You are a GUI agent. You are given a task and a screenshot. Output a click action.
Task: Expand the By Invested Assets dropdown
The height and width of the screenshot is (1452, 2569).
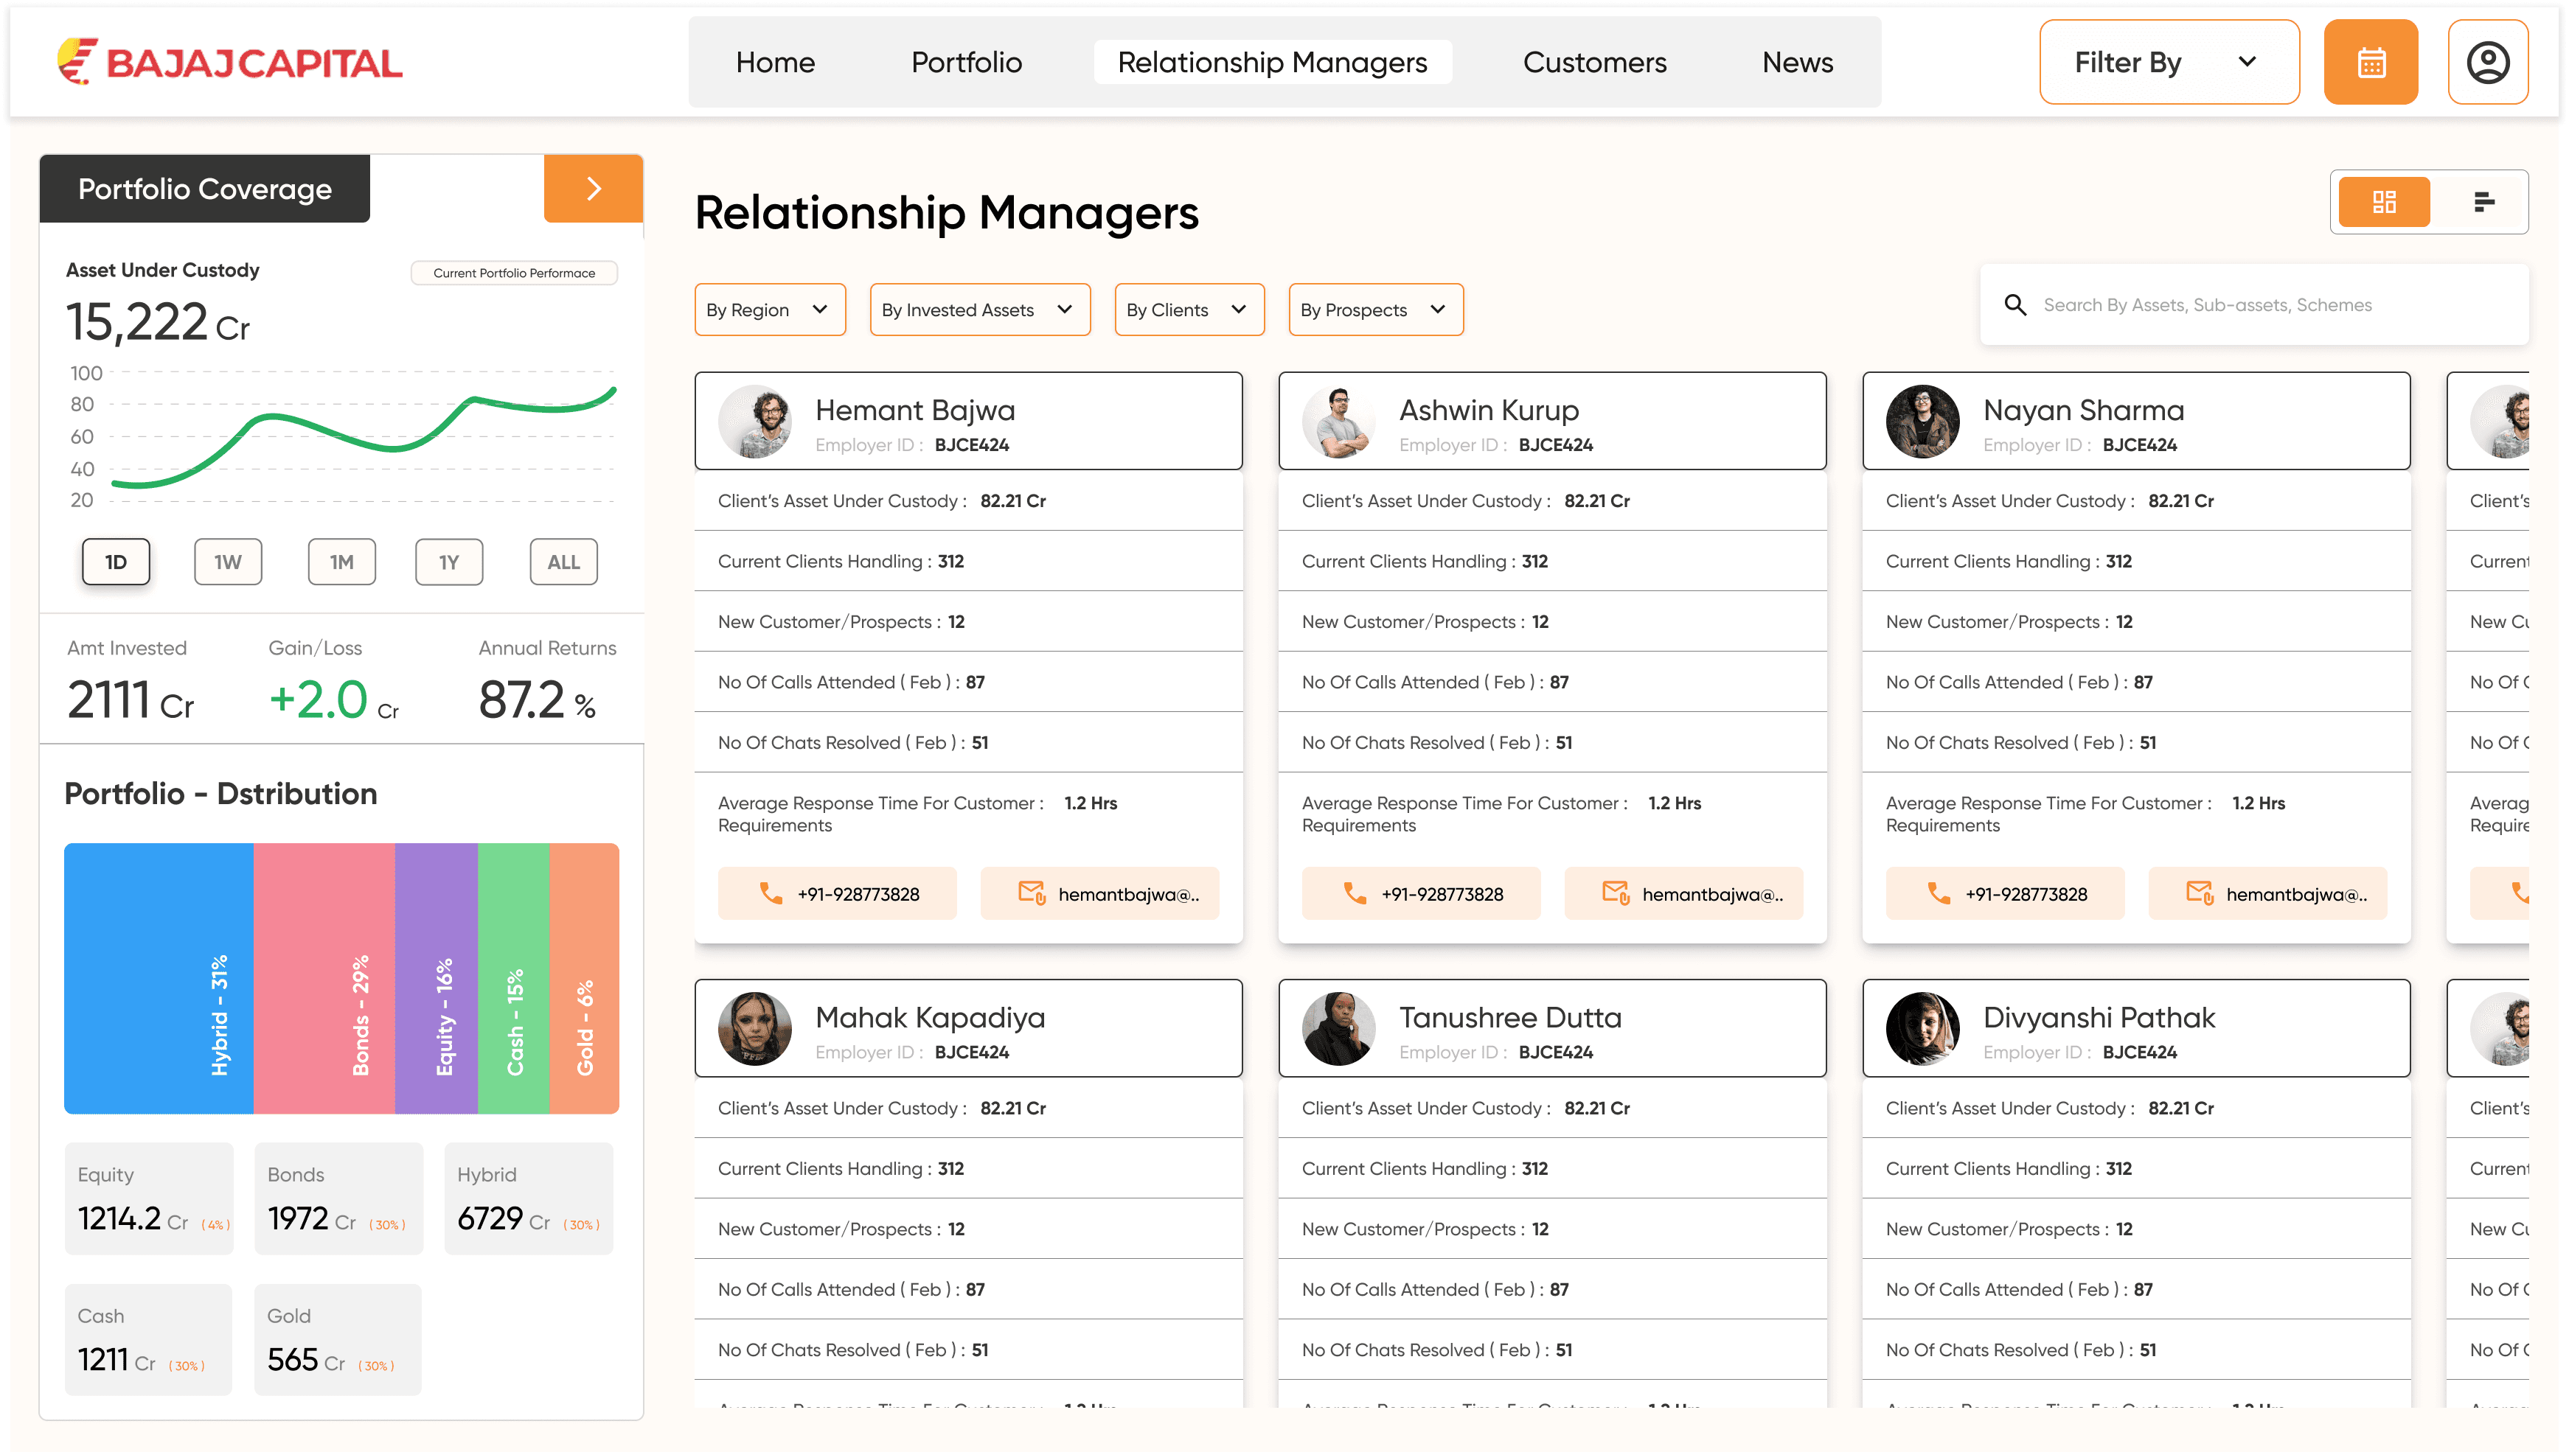tap(978, 310)
